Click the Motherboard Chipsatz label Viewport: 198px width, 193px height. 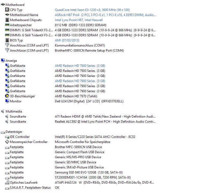tap(26, 20)
